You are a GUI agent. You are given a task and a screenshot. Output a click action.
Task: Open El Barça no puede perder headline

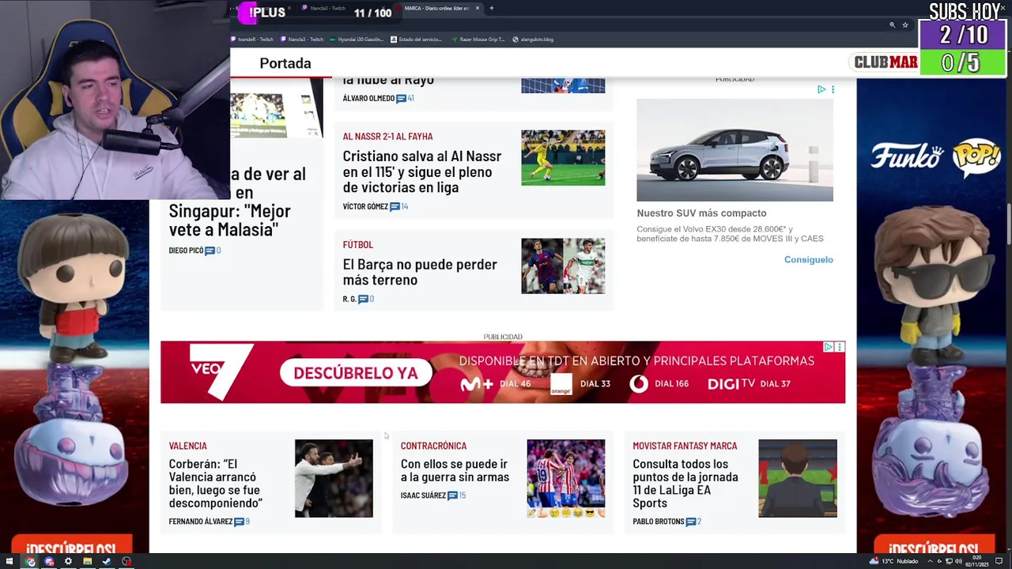coord(420,272)
